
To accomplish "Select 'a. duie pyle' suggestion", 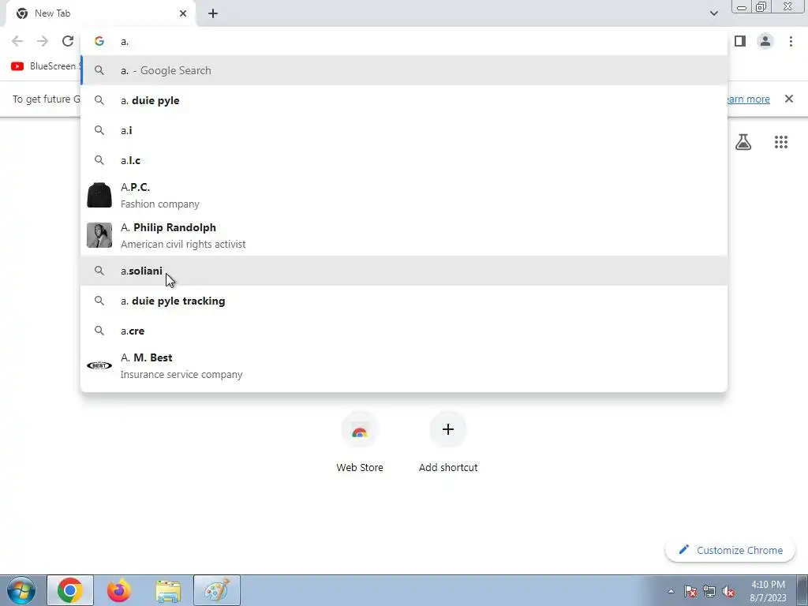I will (404, 100).
